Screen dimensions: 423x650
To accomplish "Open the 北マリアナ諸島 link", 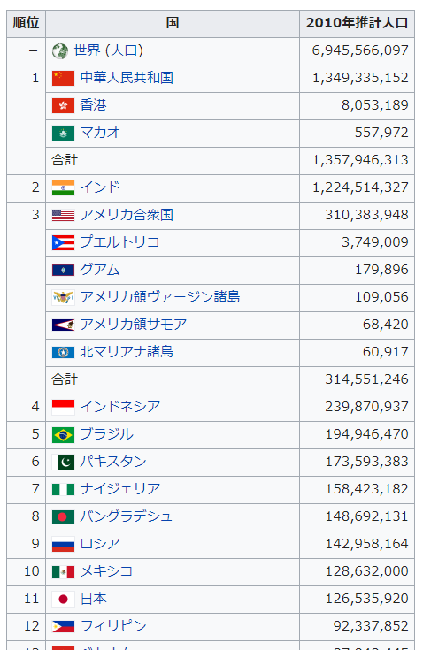I will (127, 352).
